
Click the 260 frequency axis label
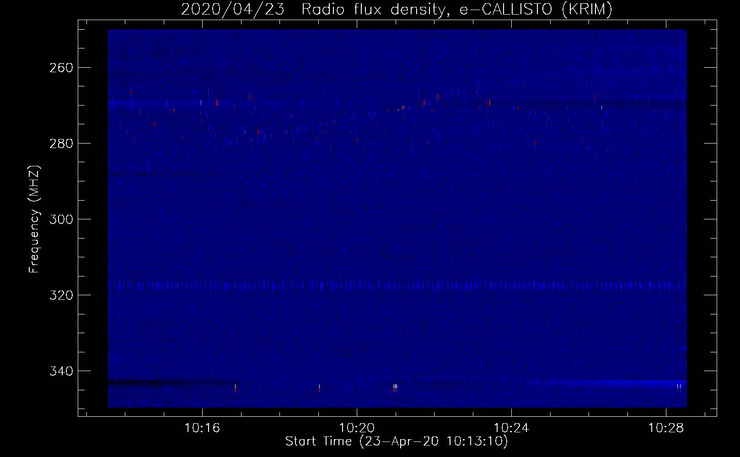point(61,68)
